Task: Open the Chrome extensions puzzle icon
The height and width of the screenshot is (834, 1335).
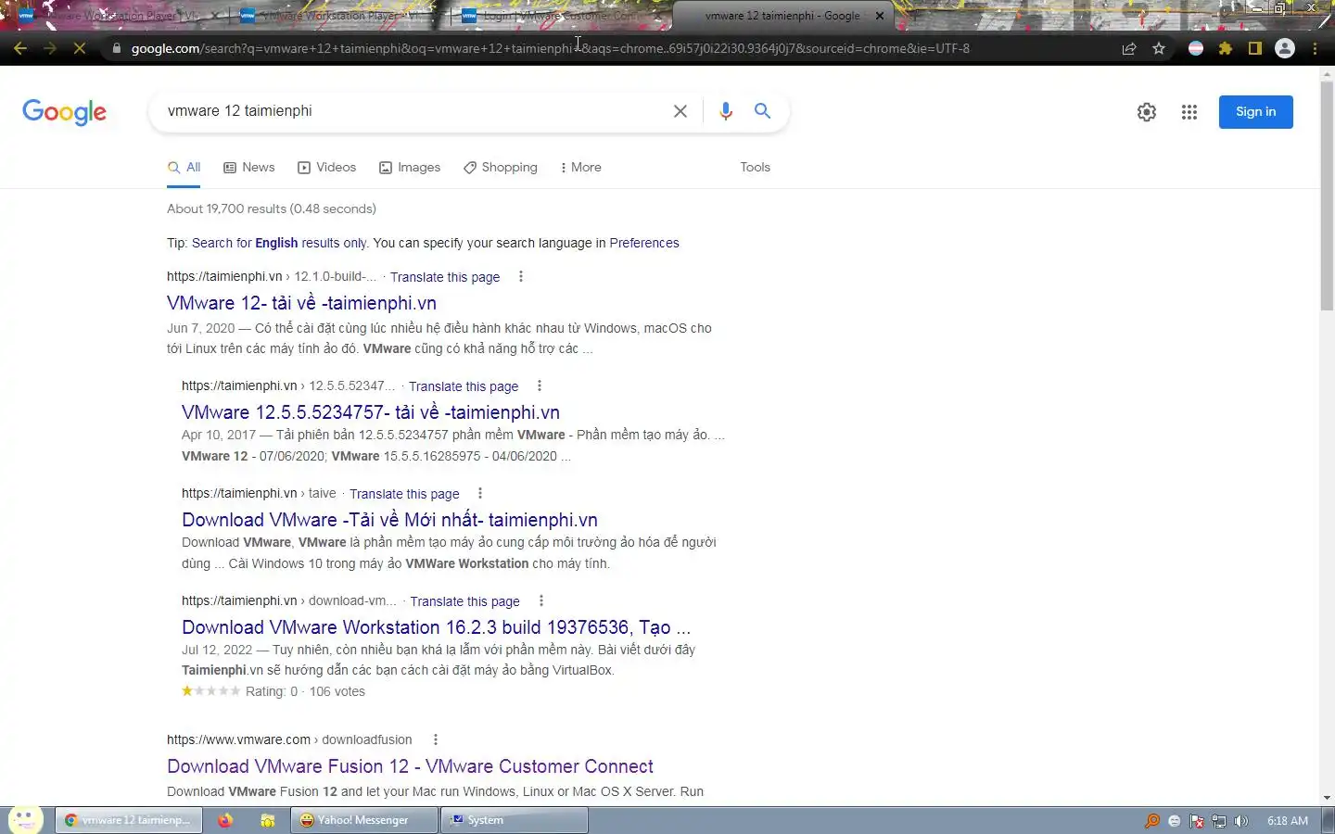Action: click(x=1226, y=48)
